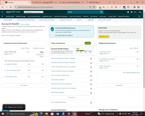Open the Order Defect Rate link
This screenshot has width=145, height=116.
click(10, 52)
